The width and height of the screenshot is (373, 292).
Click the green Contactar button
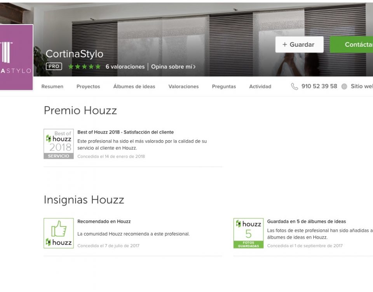pos(351,44)
